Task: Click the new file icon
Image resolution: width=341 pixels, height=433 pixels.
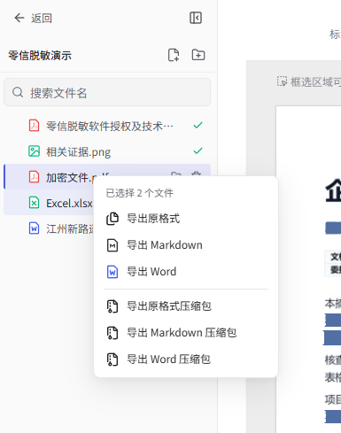Action: tap(174, 55)
